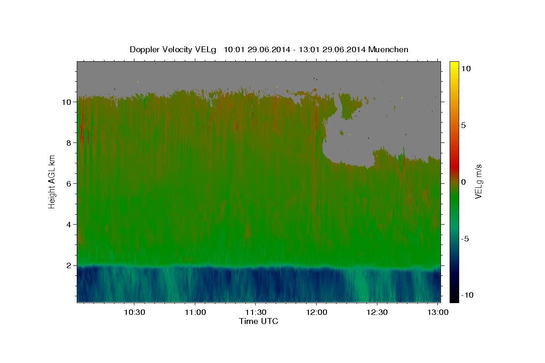Click the "10:30" time tick label
The height and width of the screenshot is (363, 545).
tap(134, 312)
